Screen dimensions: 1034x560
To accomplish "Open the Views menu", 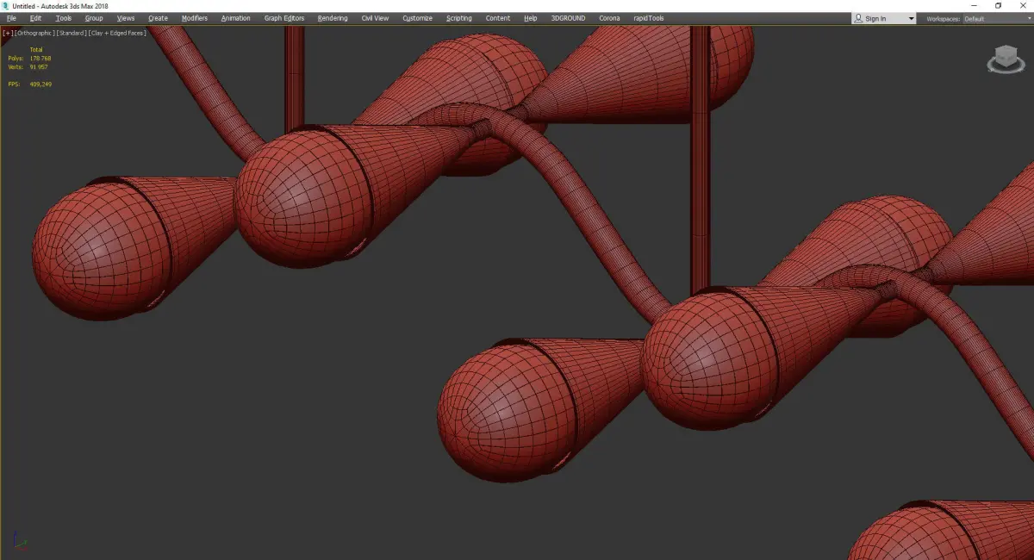I will tap(126, 18).
